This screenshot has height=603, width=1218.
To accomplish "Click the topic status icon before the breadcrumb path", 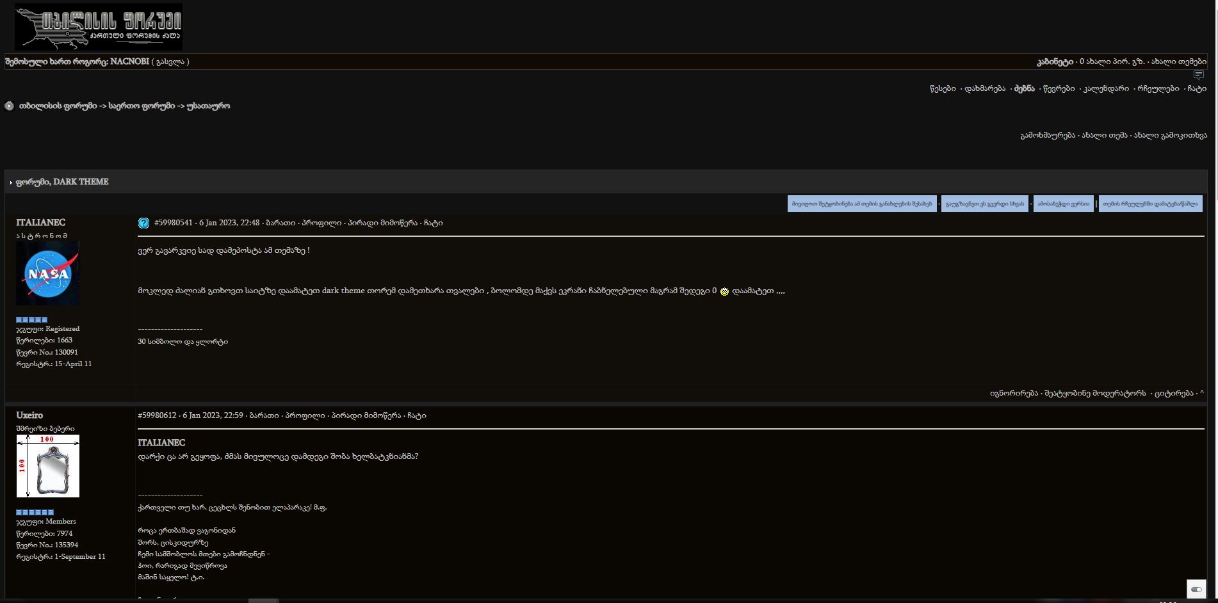I will coord(9,106).
